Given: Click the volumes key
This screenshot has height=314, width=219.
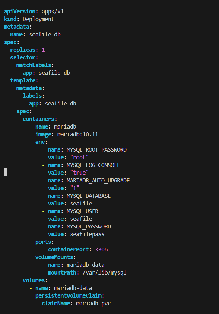Looking at the screenshot, I should pos(34,280).
